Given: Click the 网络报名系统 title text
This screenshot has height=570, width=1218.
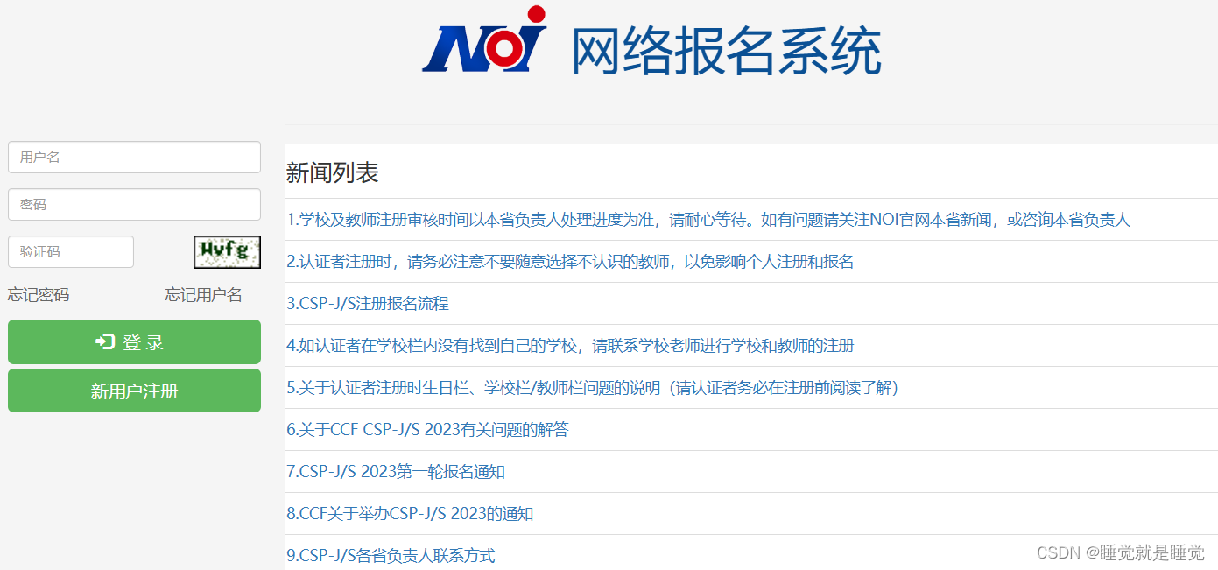Looking at the screenshot, I should (x=726, y=52).
